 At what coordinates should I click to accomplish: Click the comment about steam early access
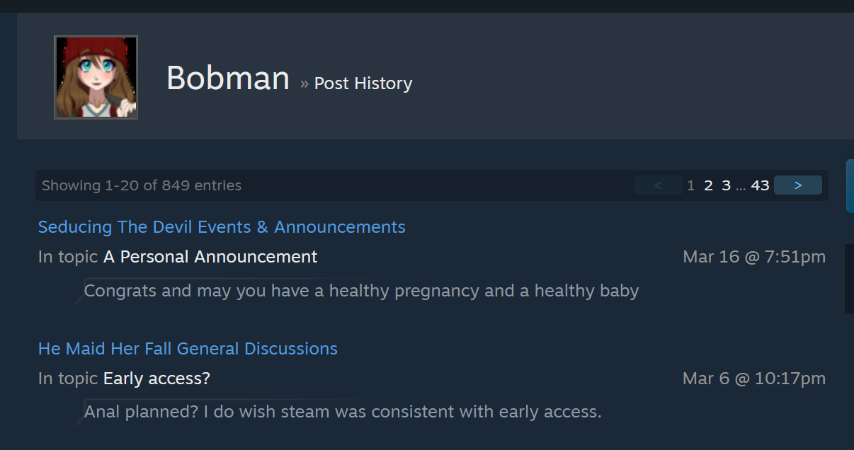[343, 412]
